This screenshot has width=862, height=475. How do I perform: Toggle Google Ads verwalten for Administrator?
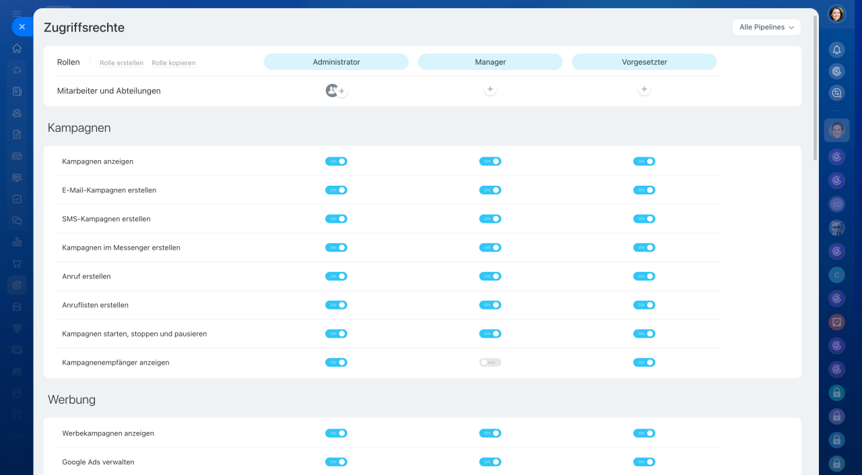pyautogui.click(x=336, y=462)
